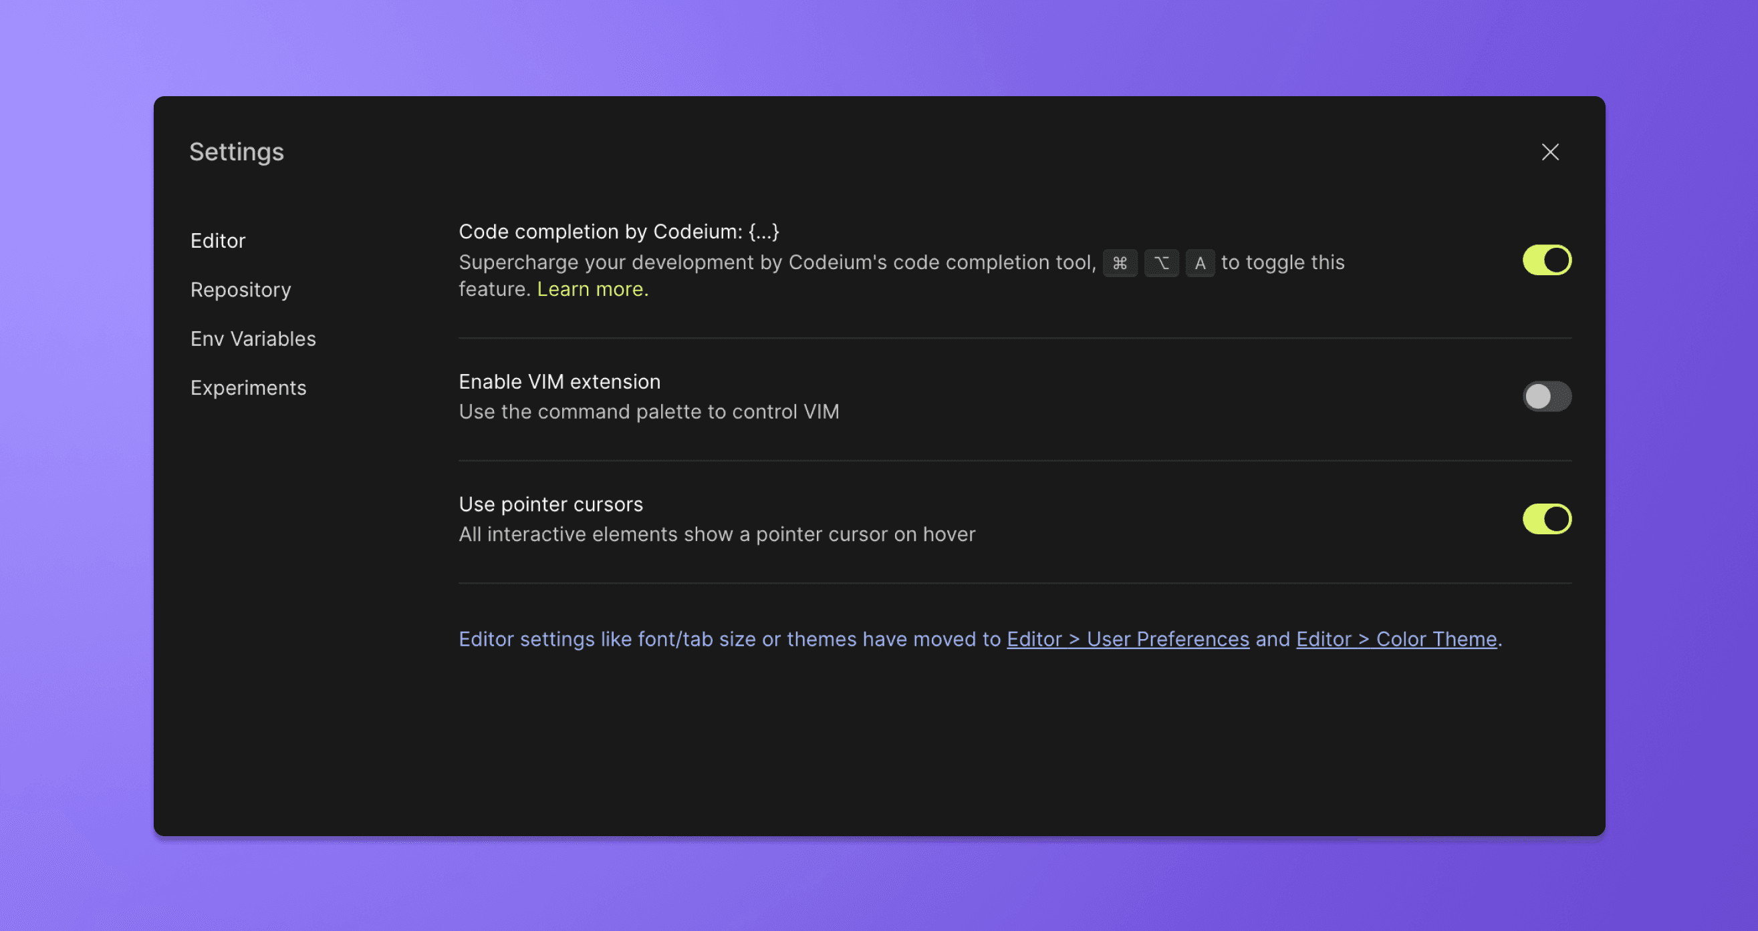Turn off Use pointer cursors switch
Viewport: 1758px width, 931px height.
(x=1547, y=519)
